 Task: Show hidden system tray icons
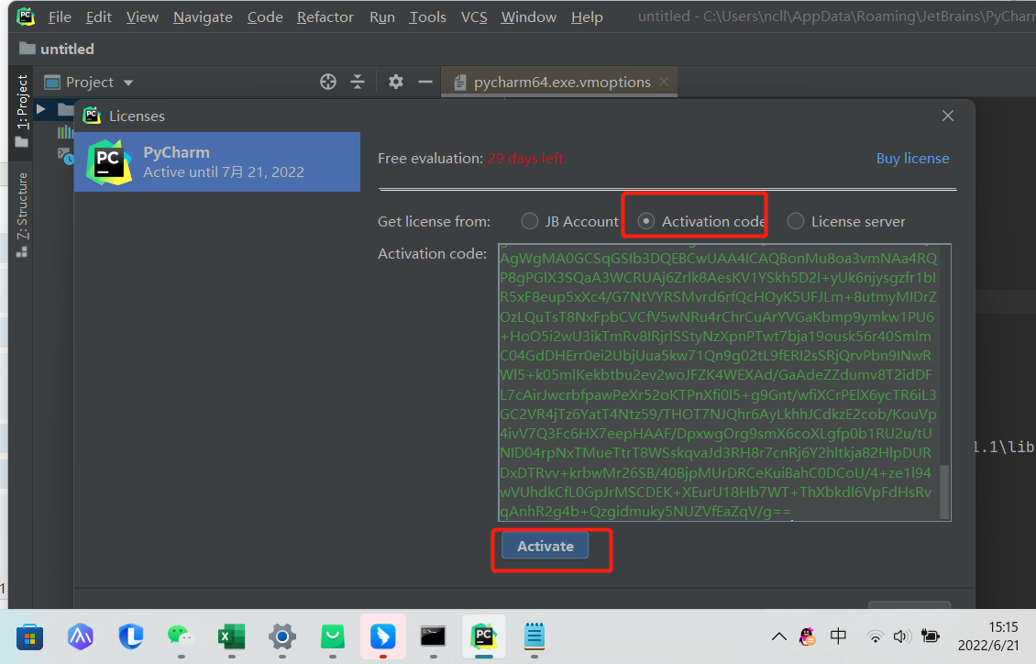(x=779, y=636)
